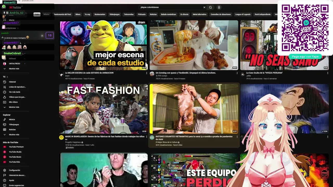Screen dimensions: 333x187
Task: Open options menu for VIVEZA PERUANA video
Action: (x=328, y=73)
